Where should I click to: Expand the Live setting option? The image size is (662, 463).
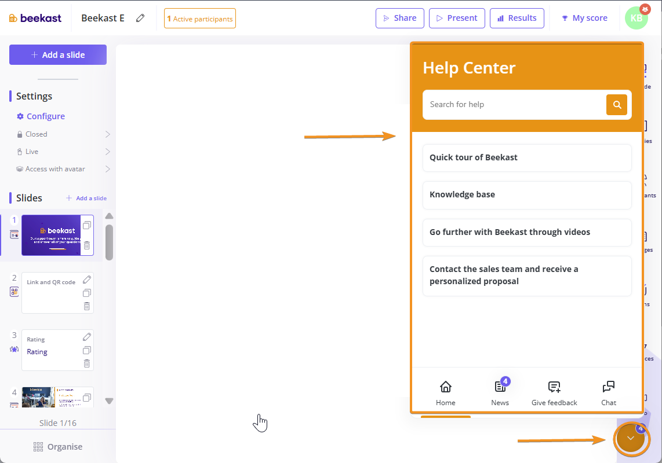[107, 152]
